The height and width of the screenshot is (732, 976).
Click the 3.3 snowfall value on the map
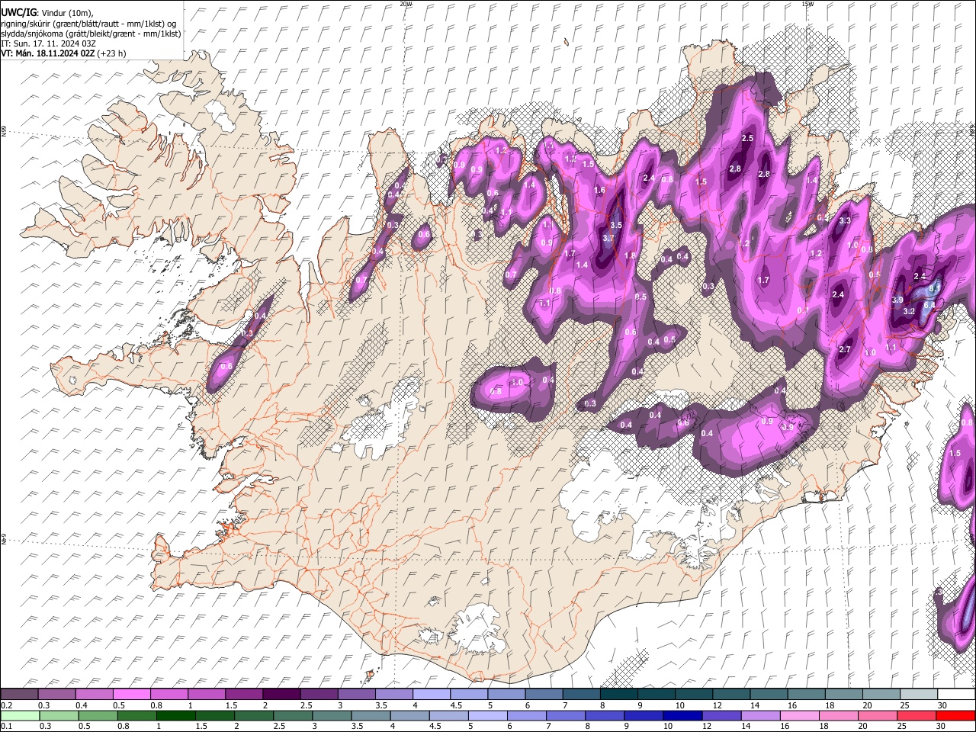[x=845, y=221]
